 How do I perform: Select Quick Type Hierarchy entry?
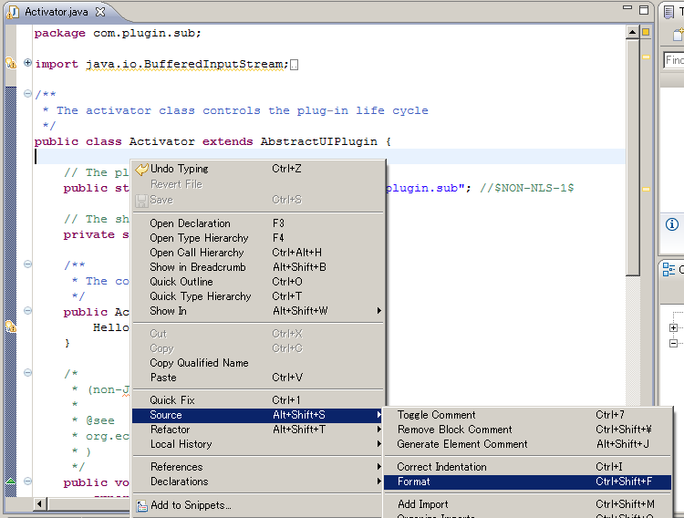pos(258,296)
